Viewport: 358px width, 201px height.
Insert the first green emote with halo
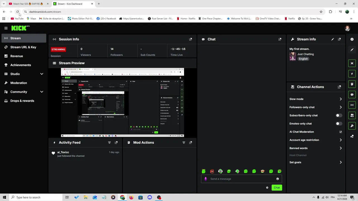pyautogui.click(x=204, y=171)
